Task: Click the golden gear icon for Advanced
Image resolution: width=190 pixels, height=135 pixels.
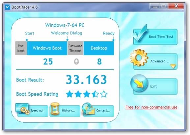Action: coord(139,57)
